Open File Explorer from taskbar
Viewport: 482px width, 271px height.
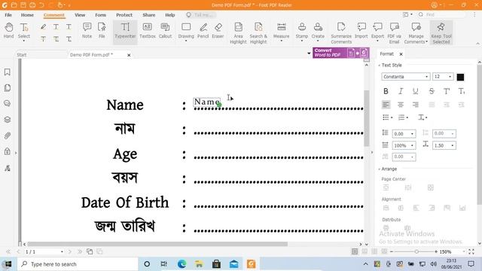click(x=199, y=264)
